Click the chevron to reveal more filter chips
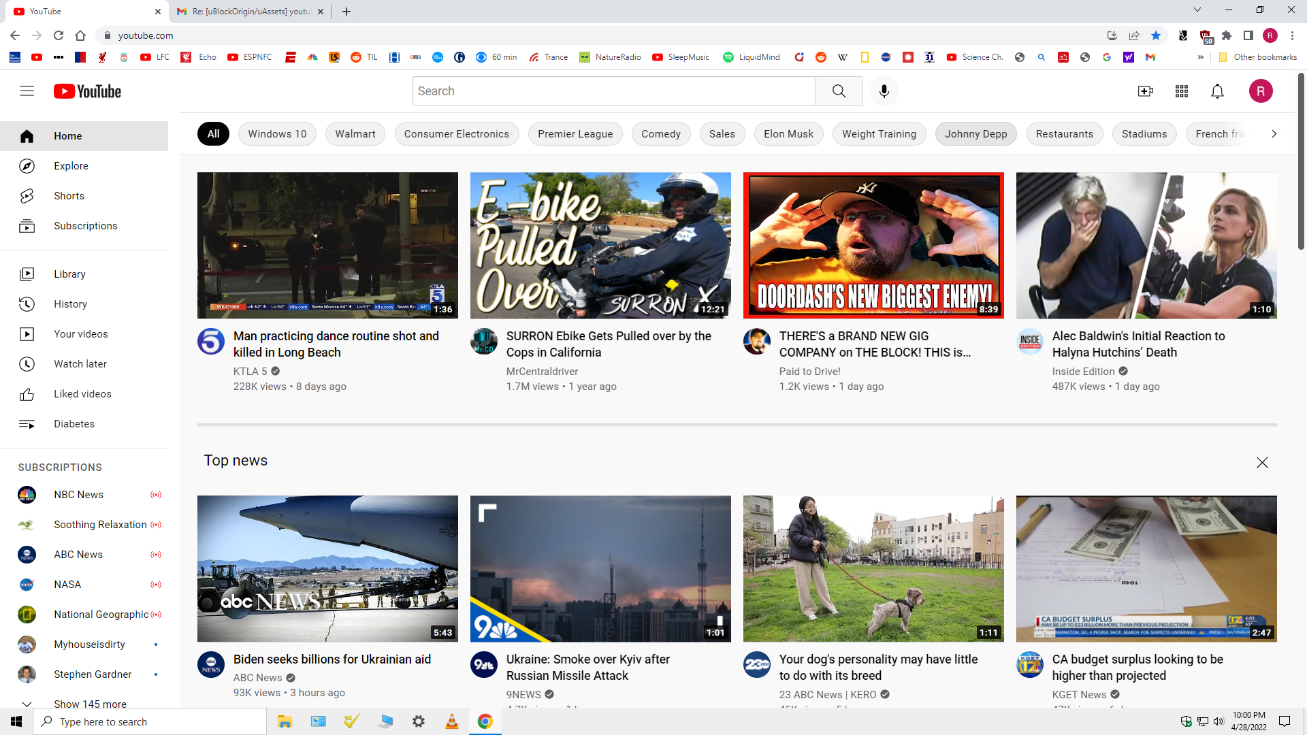1307x735 pixels. click(x=1274, y=133)
